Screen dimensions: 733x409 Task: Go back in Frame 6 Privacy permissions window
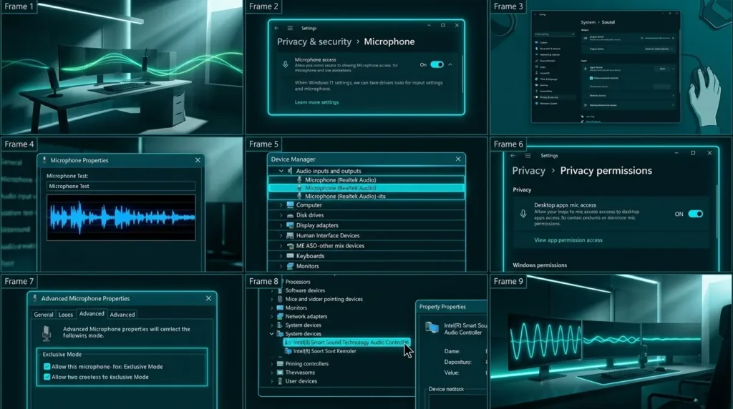click(x=513, y=155)
